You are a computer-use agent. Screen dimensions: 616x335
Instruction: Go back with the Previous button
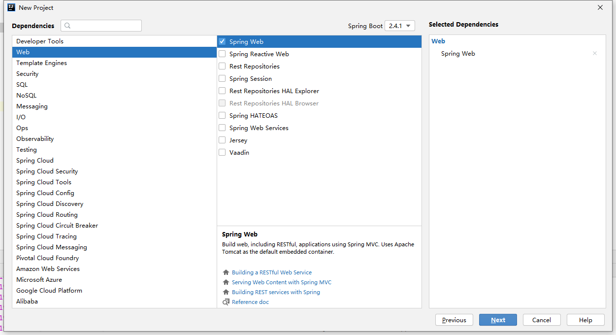coord(454,320)
